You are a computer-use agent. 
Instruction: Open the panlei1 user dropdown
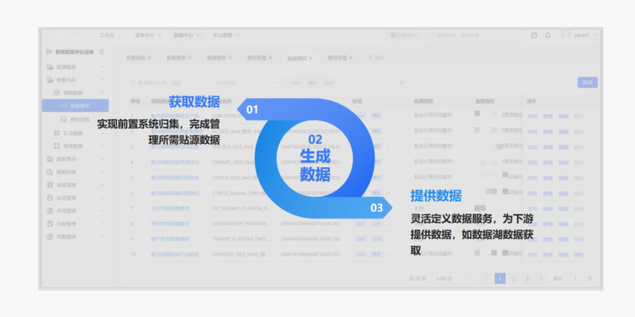coord(585,35)
